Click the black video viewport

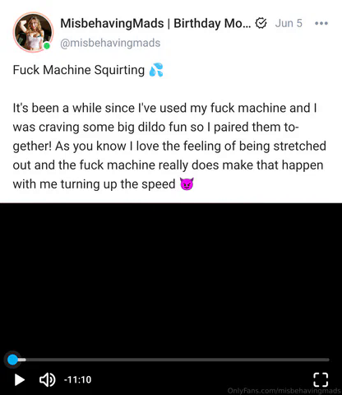171,277
